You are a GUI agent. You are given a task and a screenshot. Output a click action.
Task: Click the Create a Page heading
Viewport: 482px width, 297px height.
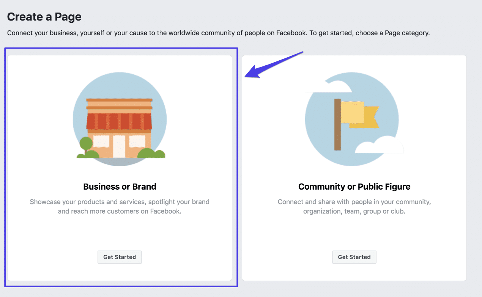(x=44, y=16)
